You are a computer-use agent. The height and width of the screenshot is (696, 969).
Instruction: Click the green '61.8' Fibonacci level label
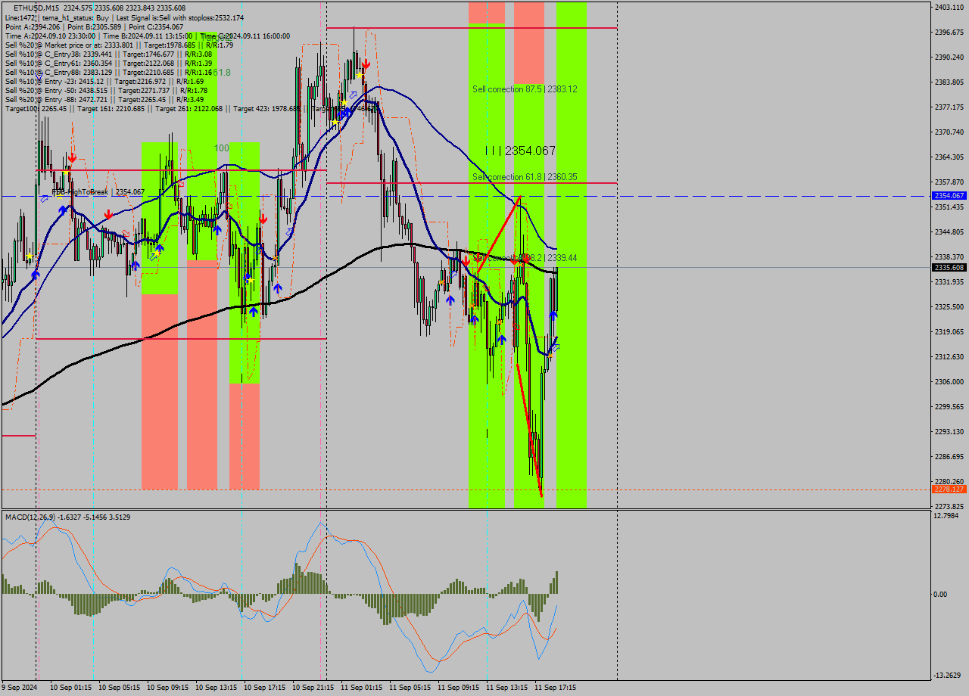click(222, 72)
